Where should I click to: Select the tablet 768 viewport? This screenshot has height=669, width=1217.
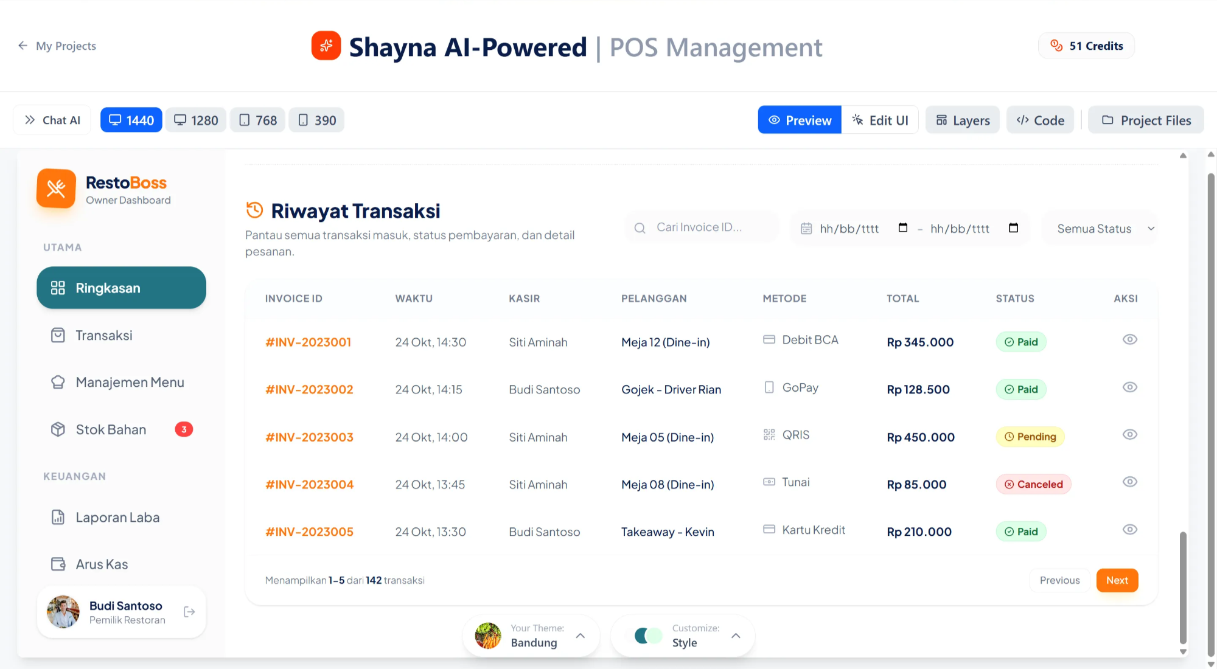pos(257,120)
